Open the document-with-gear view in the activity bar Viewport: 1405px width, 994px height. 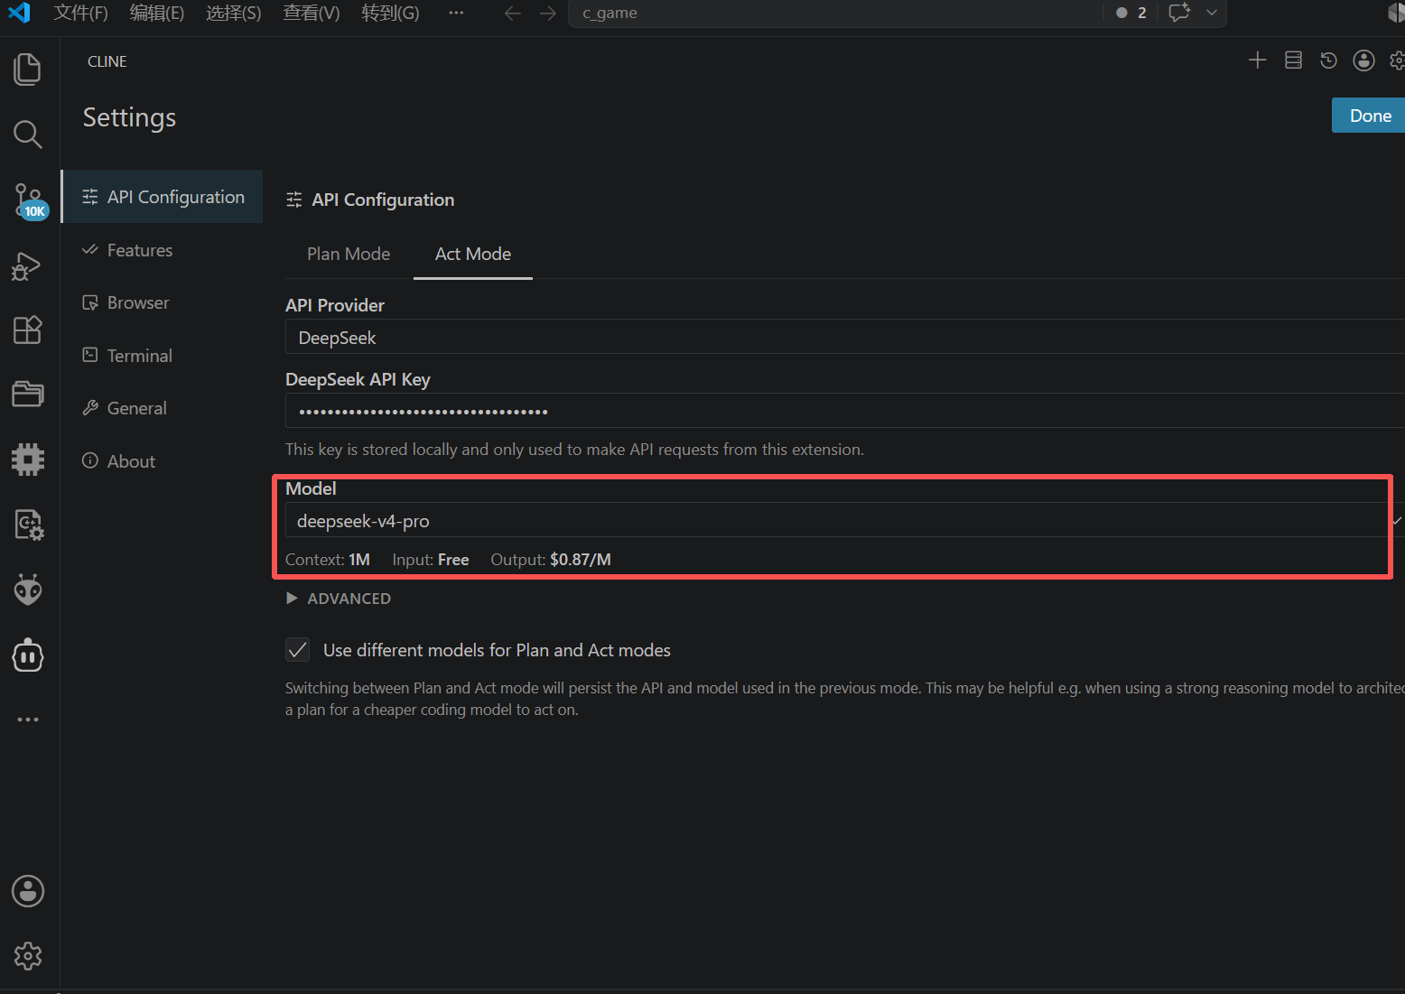pos(28,525)
